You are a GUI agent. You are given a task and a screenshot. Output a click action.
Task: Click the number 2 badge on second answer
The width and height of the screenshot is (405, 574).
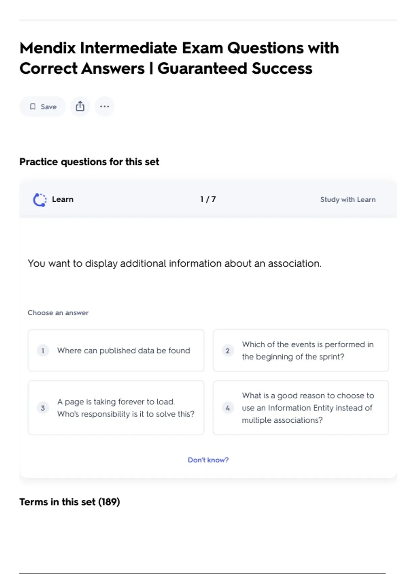tap(227, 350)
